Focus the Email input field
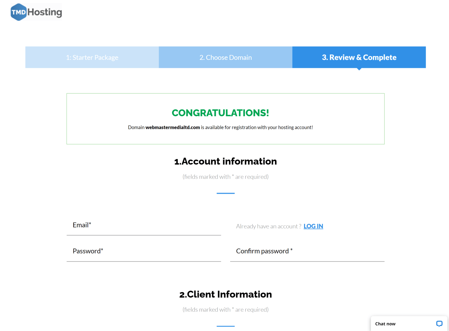The height and width of the screenshot is (331, 449). coord(144,225)
